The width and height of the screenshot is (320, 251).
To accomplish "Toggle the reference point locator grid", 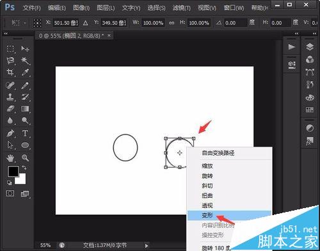I will 37,23.
